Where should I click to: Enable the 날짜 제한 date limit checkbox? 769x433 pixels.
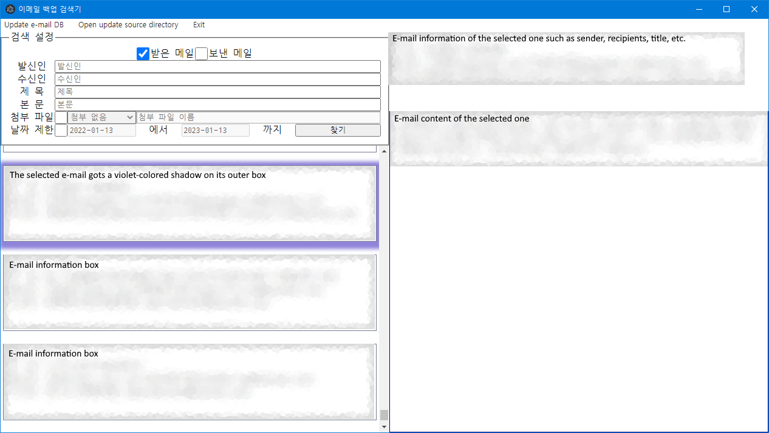[x=60, y=129]
